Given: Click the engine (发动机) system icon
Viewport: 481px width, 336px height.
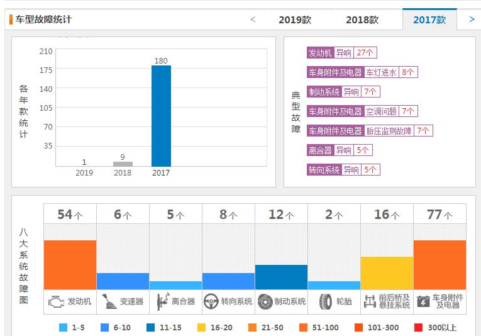Looking at the screenshot, I should (56, 302).
